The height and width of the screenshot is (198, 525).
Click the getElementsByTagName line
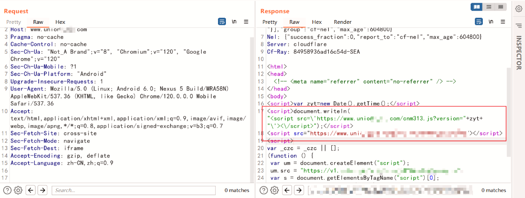[x=354, y=178]
